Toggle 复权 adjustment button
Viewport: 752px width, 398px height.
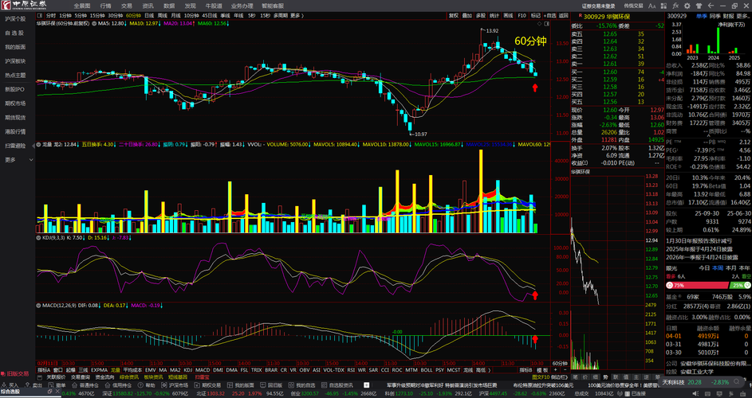[x=453, y=15]
